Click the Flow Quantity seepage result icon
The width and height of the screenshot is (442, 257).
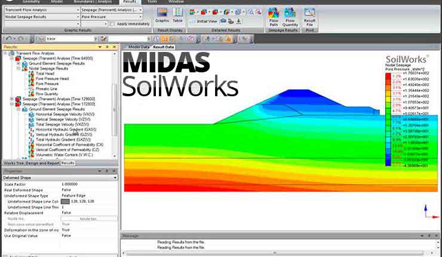point(290,17)
